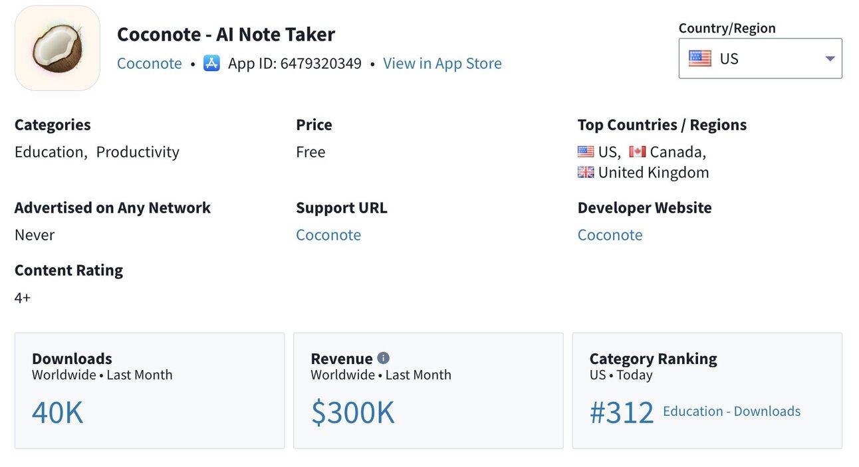Select the Downloads metric card
Image resolution: width=859 pixels, height=467 pixels.
tap(150, 391)
